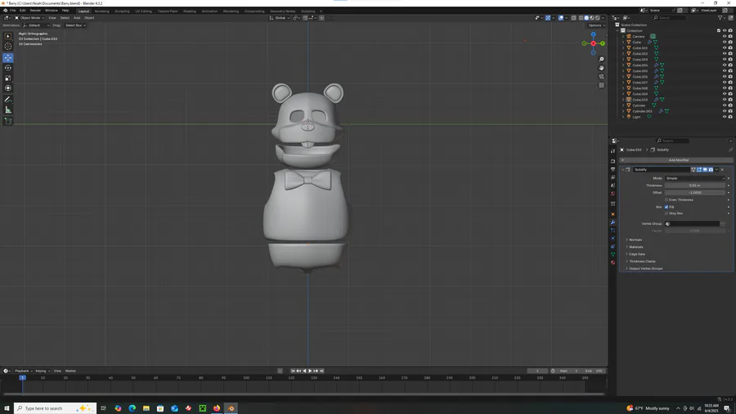
Task: Open the Render menu
Action: tap(35, 11)
